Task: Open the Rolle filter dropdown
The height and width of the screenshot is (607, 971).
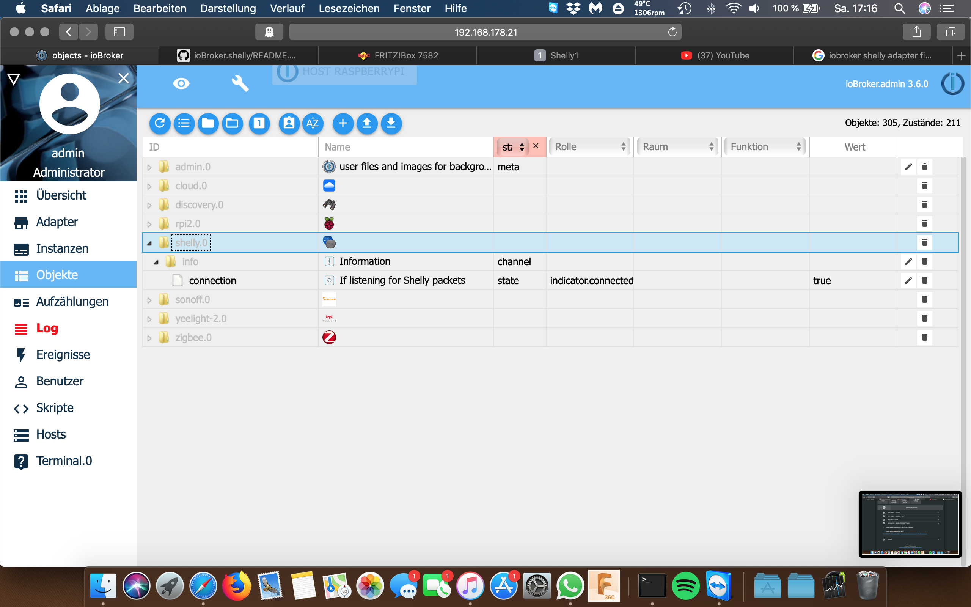Action: (x=590, y=147)
